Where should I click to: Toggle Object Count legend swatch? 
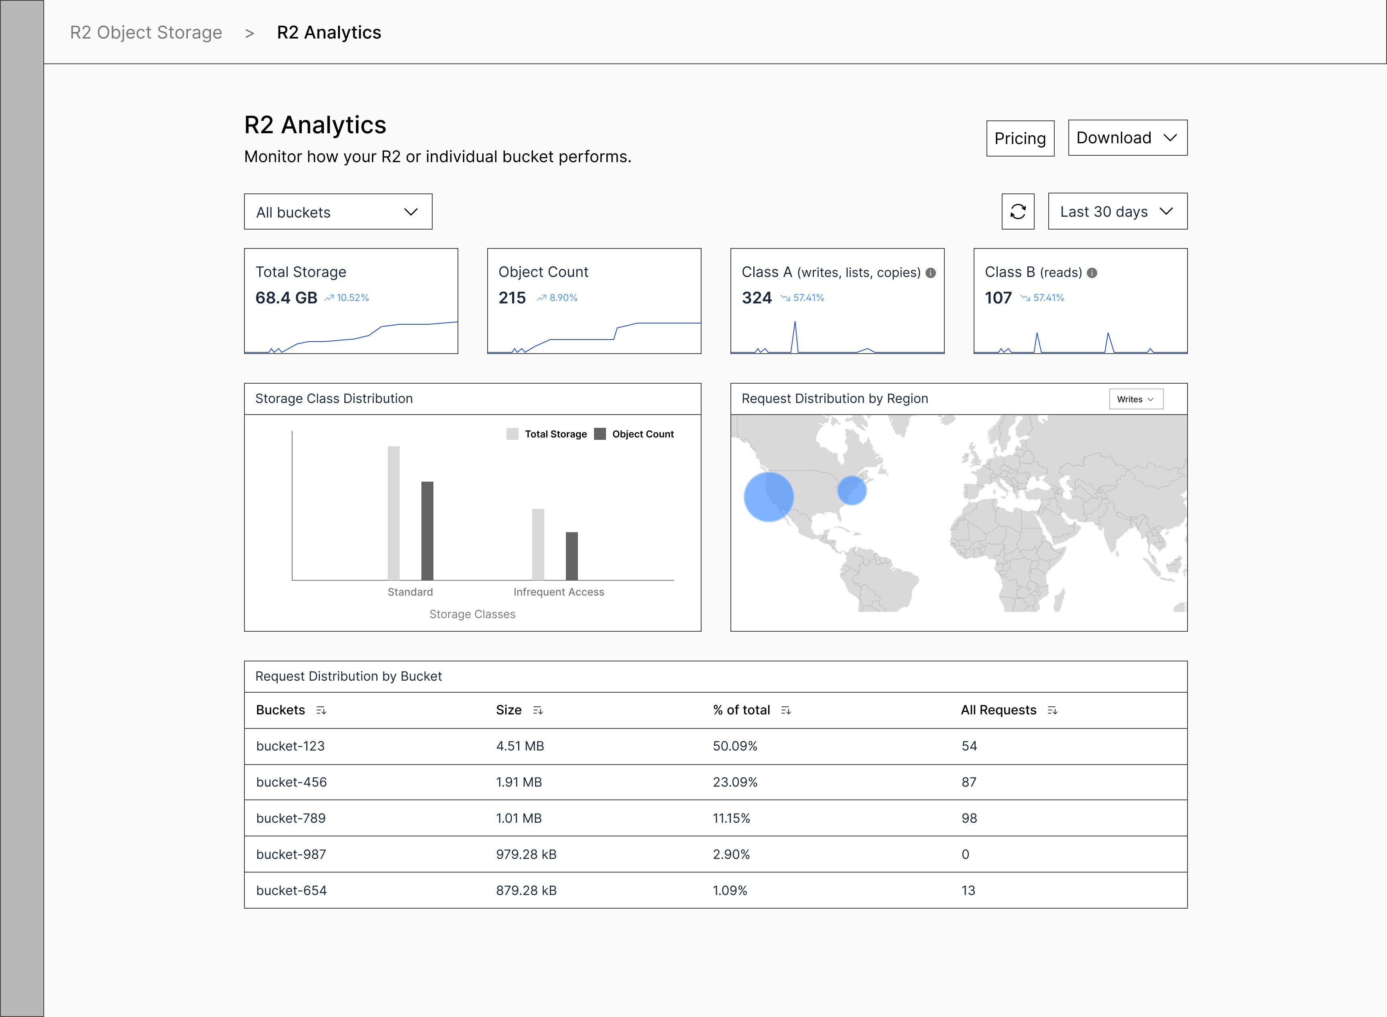pyautogui.click(x=600, y=434)
